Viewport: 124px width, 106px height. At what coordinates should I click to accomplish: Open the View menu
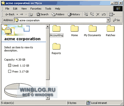24,9
